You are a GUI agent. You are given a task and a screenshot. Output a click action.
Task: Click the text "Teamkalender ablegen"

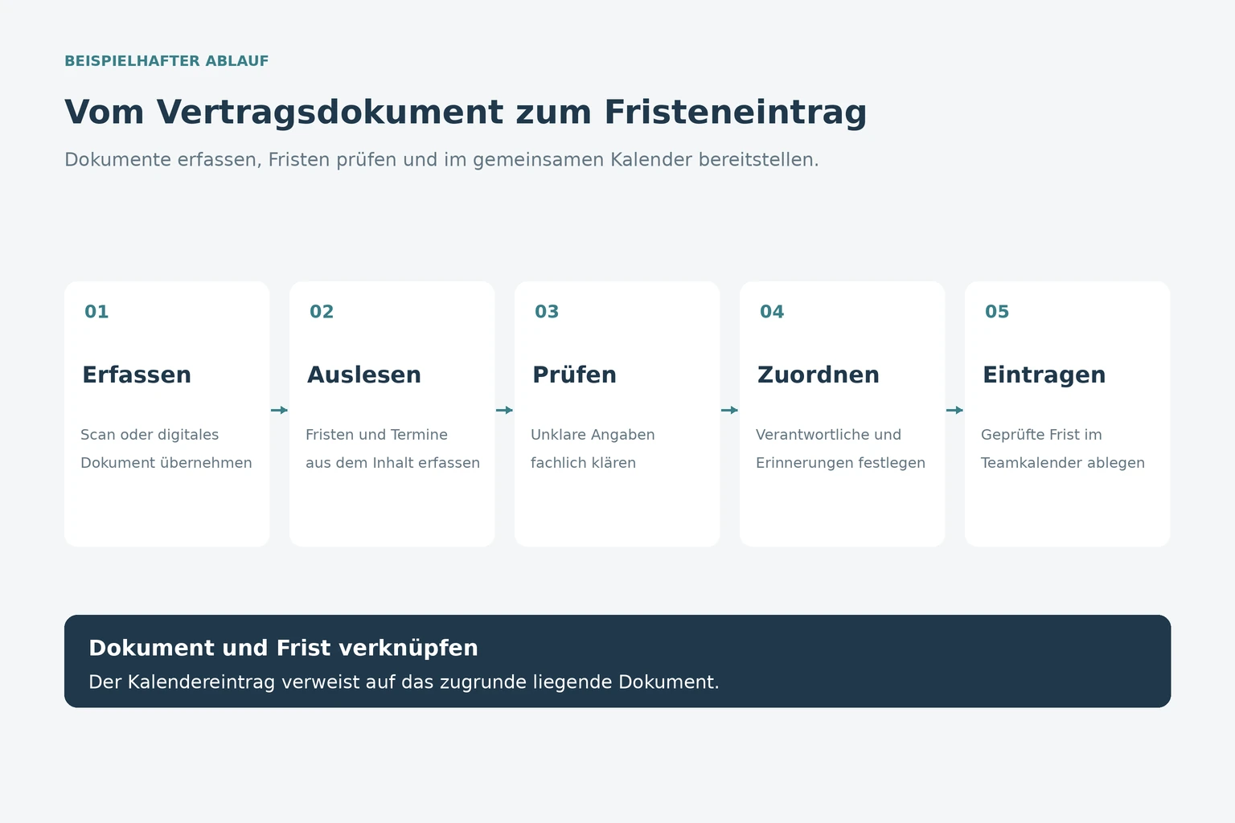tap(1062, 463)
